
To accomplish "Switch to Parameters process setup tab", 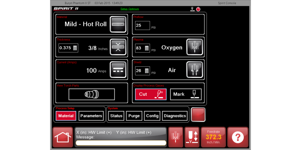I will tap(91, 116).
